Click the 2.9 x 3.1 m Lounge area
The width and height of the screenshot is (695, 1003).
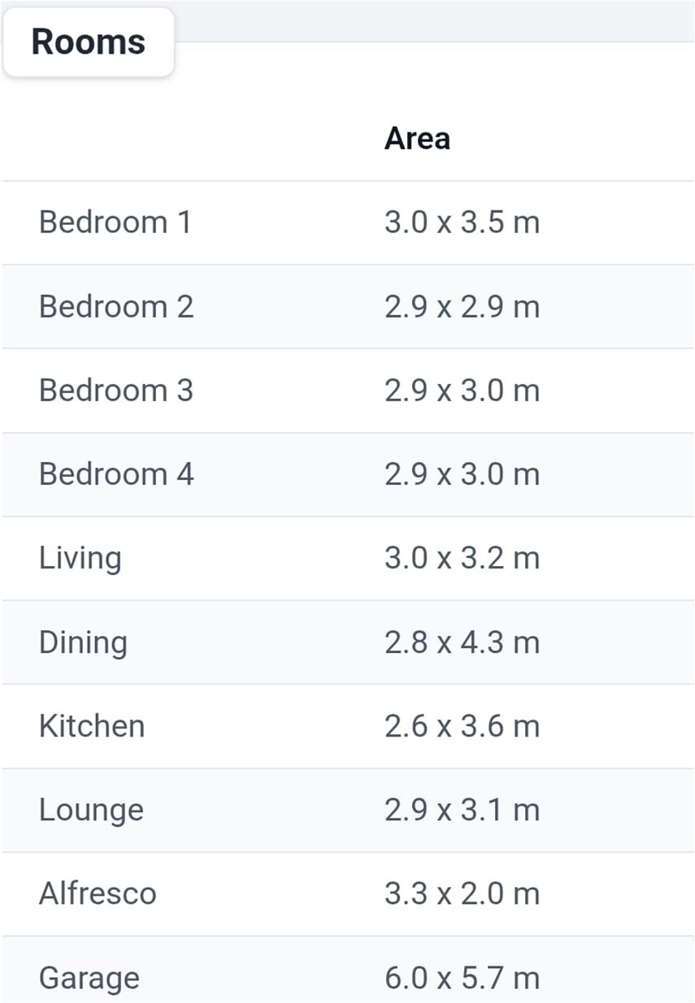(462, 811)
